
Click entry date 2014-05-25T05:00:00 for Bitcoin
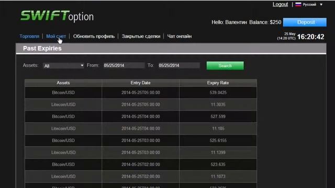click(141, 92)
